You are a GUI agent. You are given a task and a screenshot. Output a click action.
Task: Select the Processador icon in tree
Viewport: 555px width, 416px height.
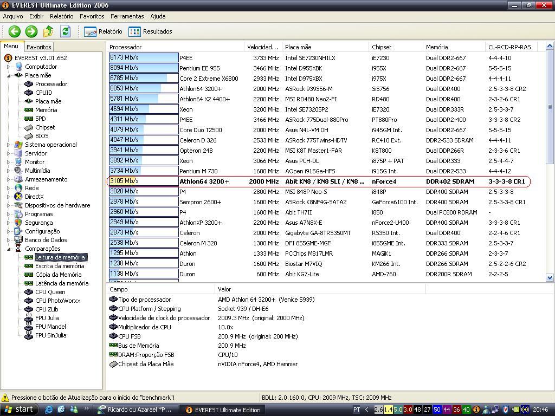pos(29,84)
